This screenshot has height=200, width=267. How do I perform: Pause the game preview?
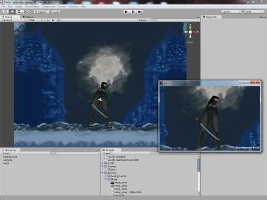pyautogui.click(x=133, y=12)
